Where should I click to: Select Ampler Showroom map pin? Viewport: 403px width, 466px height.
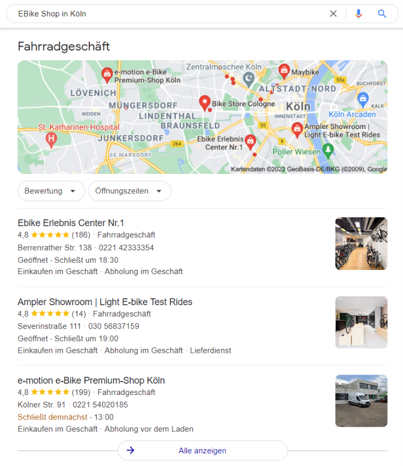tap(297, 130)
